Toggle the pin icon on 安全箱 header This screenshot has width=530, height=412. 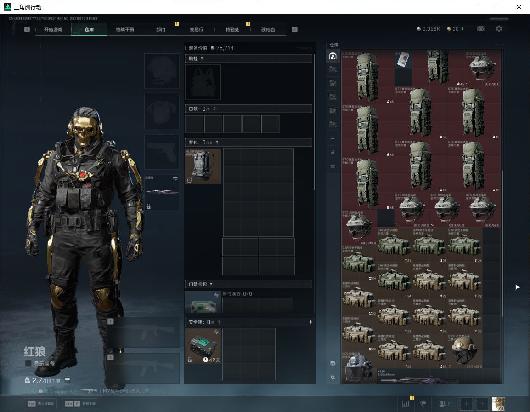310,322
